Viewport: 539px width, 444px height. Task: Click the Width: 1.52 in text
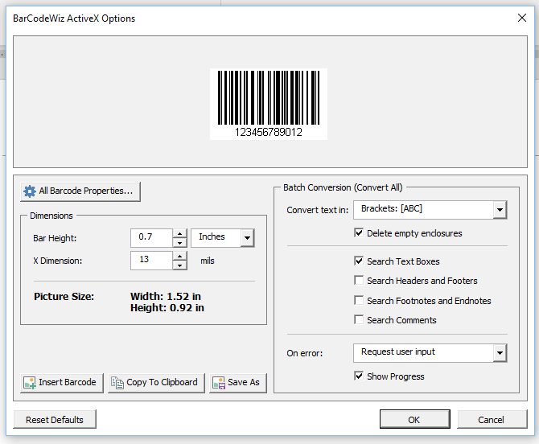pos(166,296)
